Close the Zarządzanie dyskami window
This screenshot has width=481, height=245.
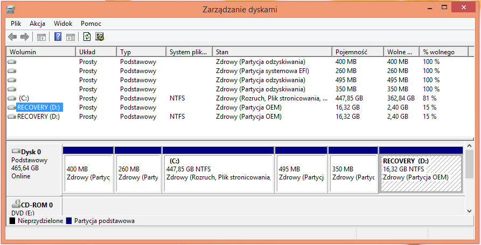[x=463, y=8]
